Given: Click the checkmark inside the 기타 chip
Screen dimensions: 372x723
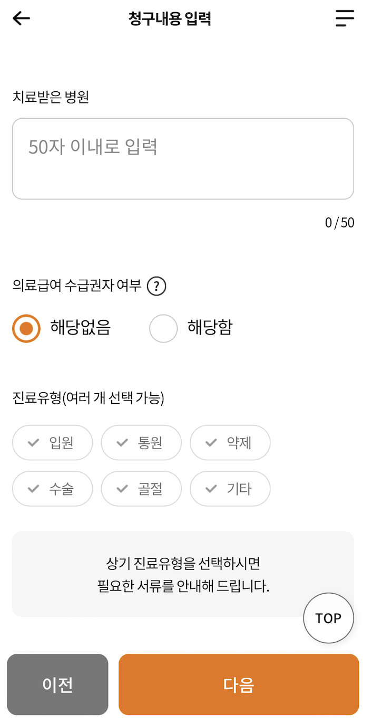Looking at the screenshot, I should (x=211, y=489).
